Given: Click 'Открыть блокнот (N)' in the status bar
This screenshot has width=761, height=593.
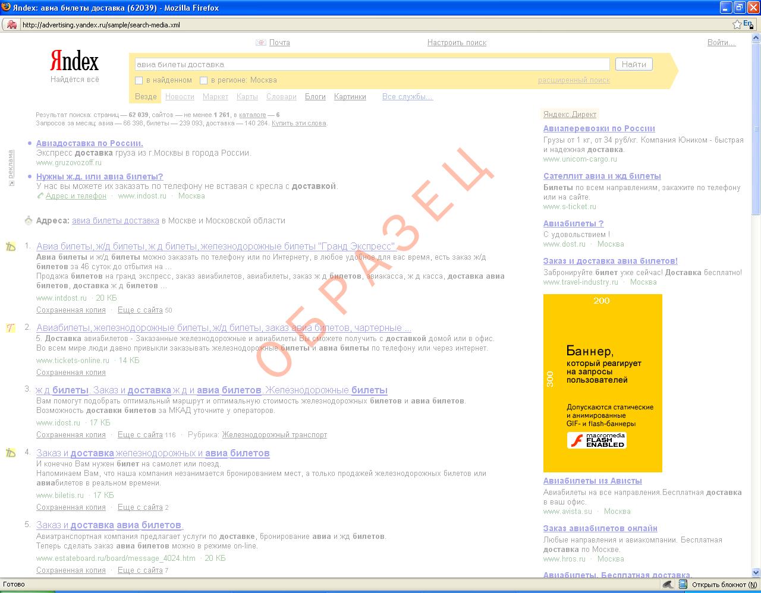Looking at the screenshot, I should click(725, 585).
